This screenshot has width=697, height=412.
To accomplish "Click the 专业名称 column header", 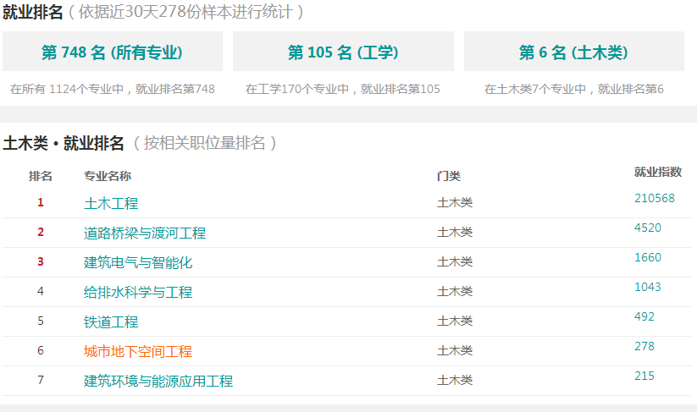I will [x=108, y=176].
